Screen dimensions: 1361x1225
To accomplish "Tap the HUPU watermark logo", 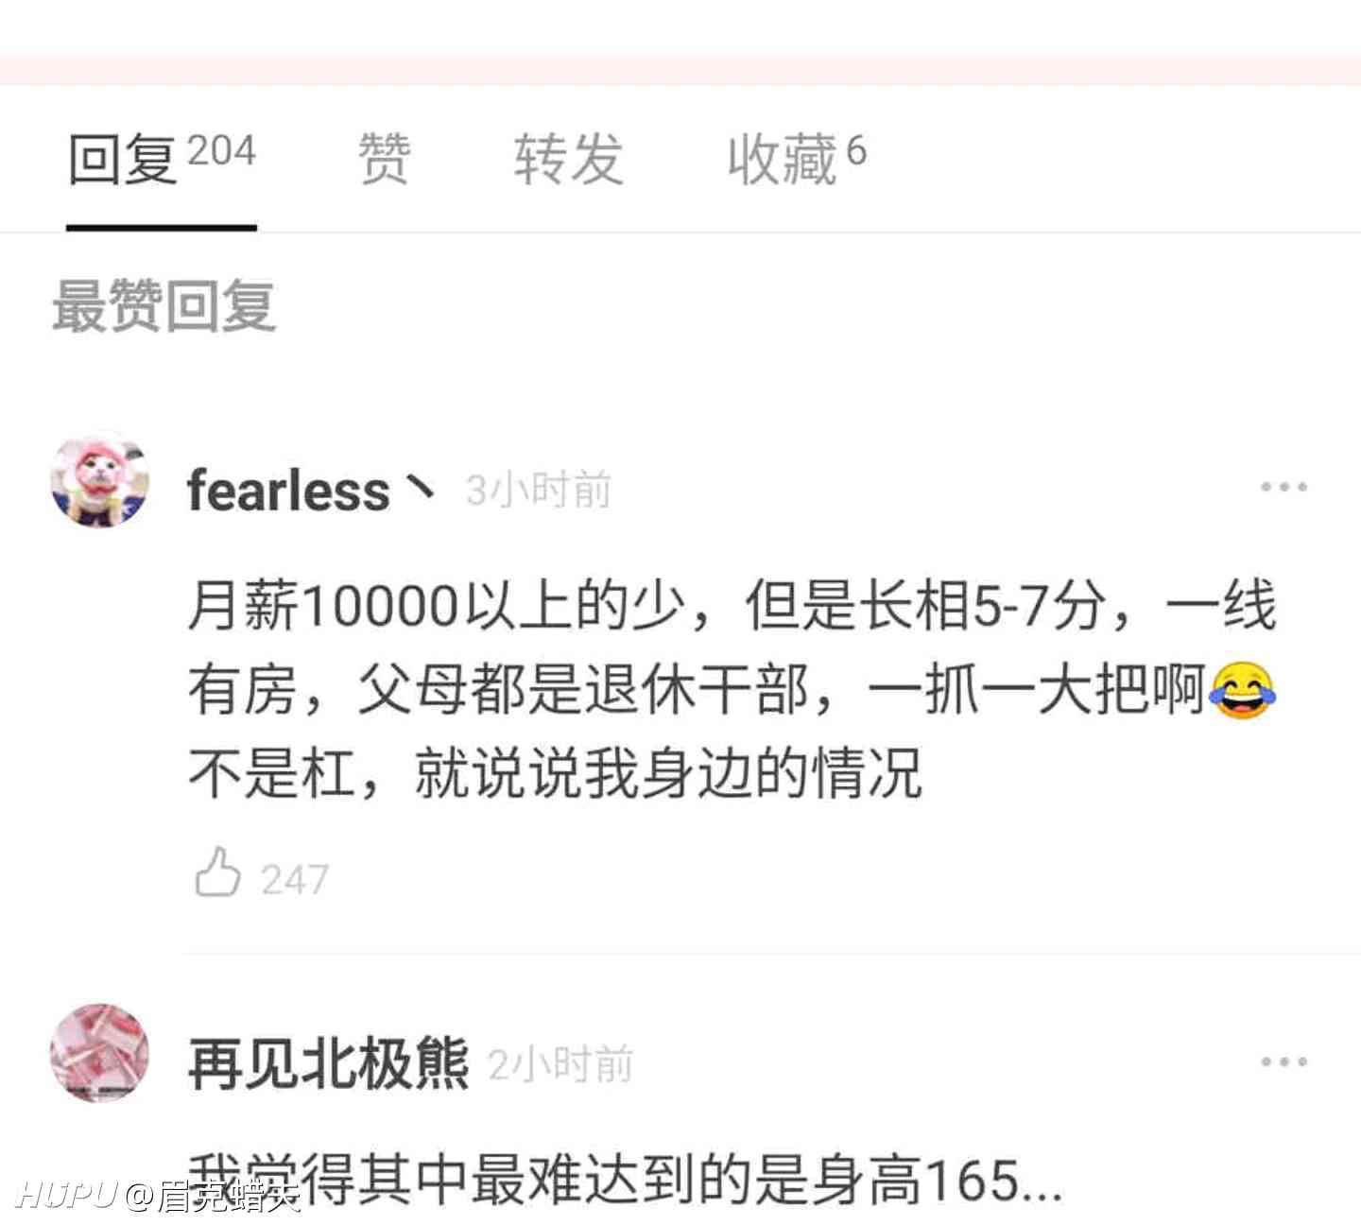I will (x=66, y=1194).
